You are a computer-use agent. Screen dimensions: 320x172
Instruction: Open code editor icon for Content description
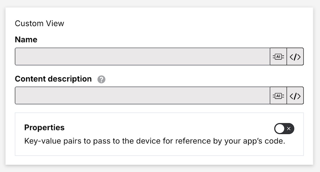(x=295, y=96)
